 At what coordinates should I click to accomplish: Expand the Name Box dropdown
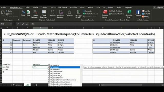(11, 24)
